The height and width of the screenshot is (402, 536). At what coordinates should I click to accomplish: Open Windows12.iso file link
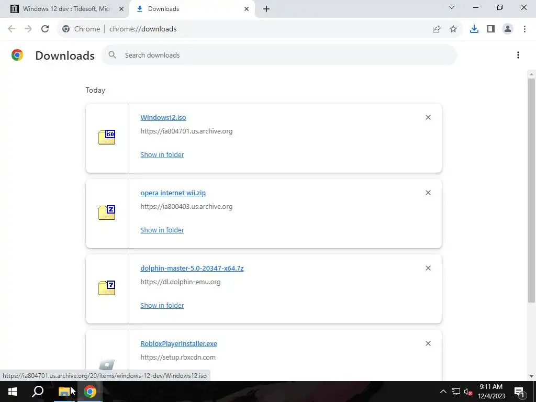(x=163, y=118)
